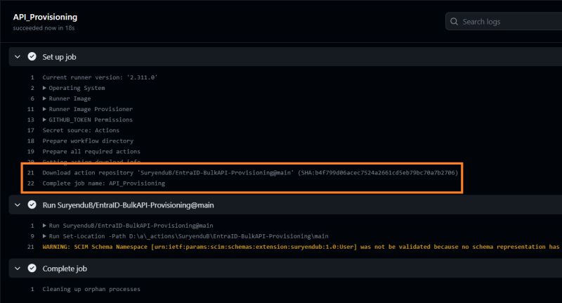Click the API_Provisioning job title
562x303 pixels.
point(45,17)
